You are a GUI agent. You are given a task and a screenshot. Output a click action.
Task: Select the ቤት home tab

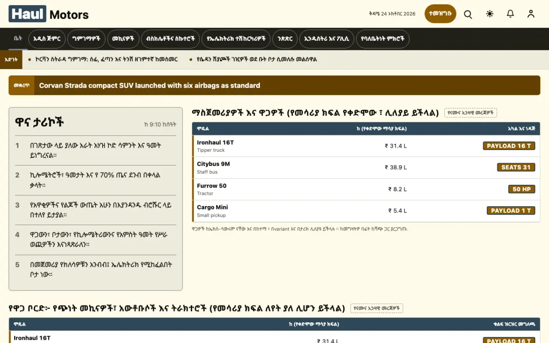(x=18, y=38)
